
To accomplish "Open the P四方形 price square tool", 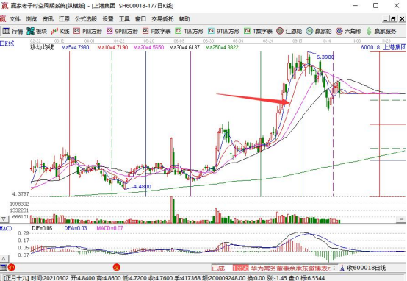I will pyautogui.click(x=87, y=31).
